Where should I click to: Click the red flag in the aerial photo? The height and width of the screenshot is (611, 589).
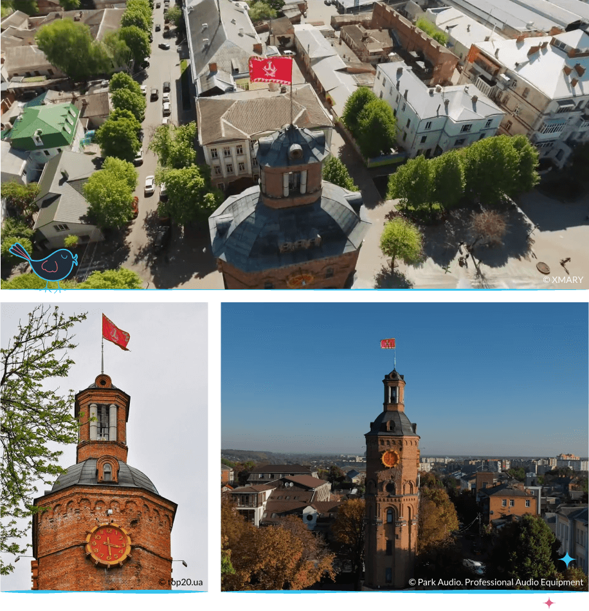[271, 70]
